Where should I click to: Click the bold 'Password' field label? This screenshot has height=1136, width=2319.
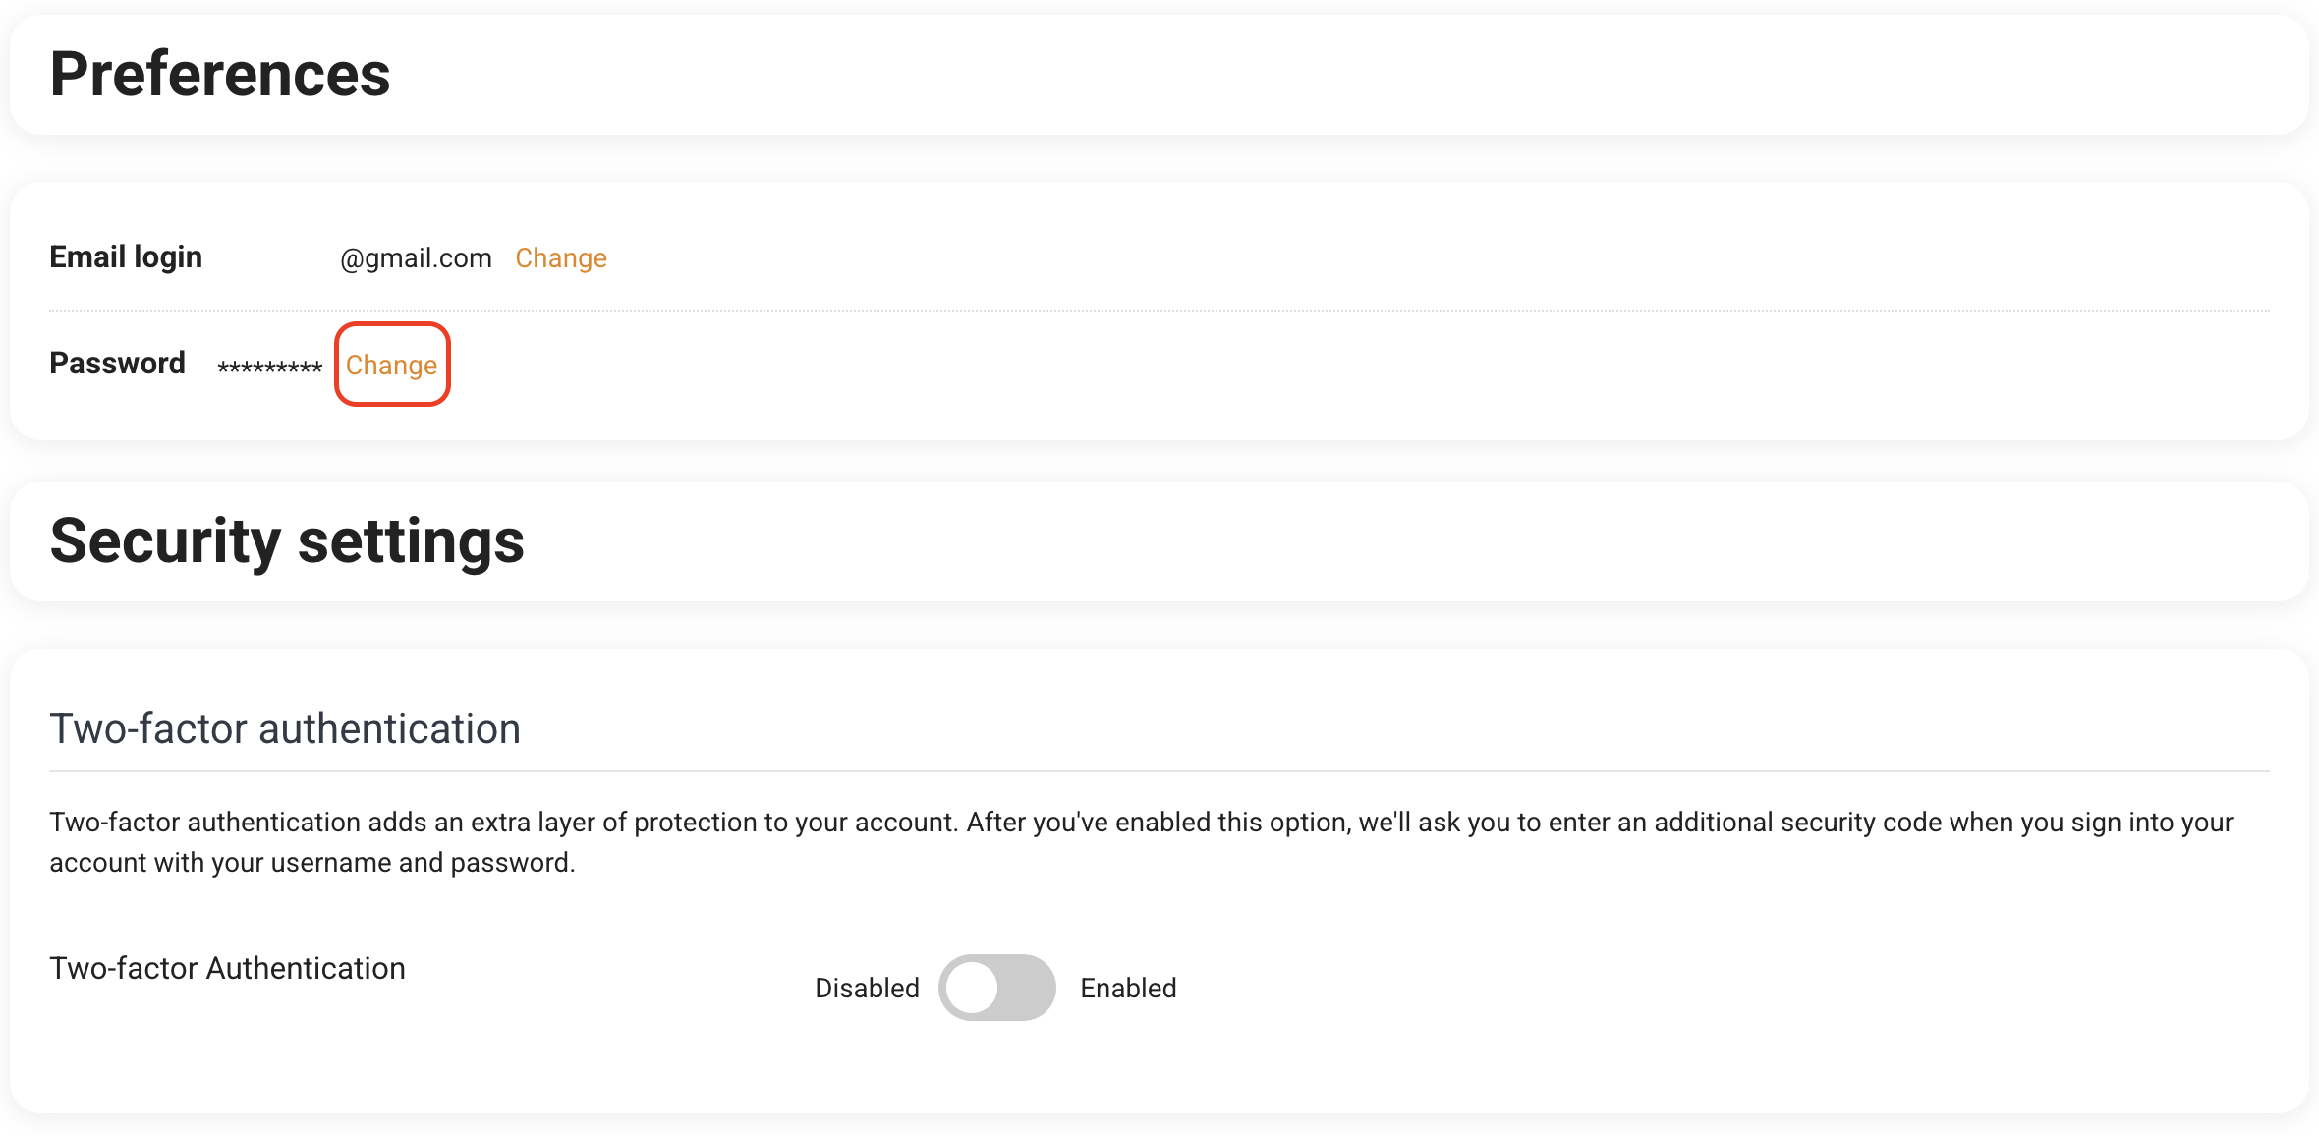pyautogui.click(x=117, y=363)
